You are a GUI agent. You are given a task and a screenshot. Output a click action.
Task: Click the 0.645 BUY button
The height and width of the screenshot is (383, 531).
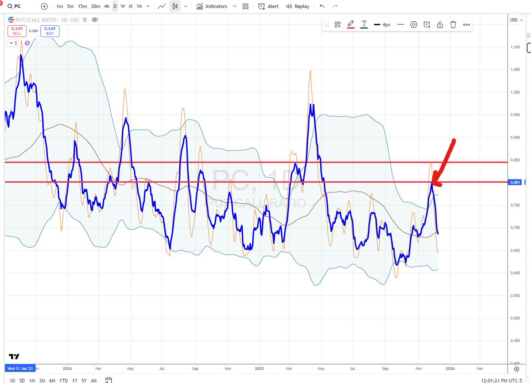[x=50, y=31]
